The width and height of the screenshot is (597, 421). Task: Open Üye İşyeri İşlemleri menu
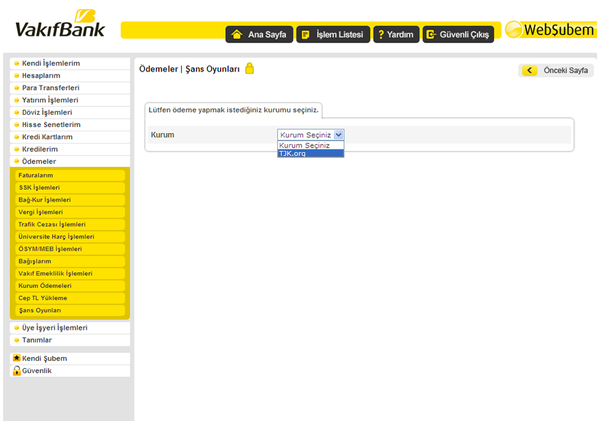[69, 328]
